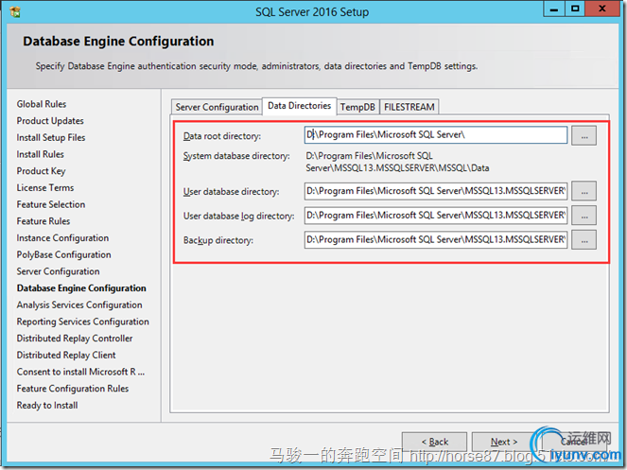Select Reporting Services Configuration step
The height and width of the screenshot is (470, 627).
pos(83,322)
